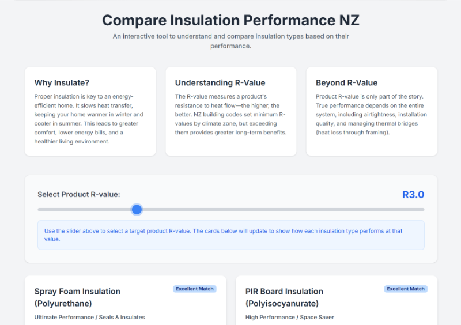The image size is (461, 325).
Task: Select the "Beyond R-Value" card heading
Action: click(x=347, y=83)
